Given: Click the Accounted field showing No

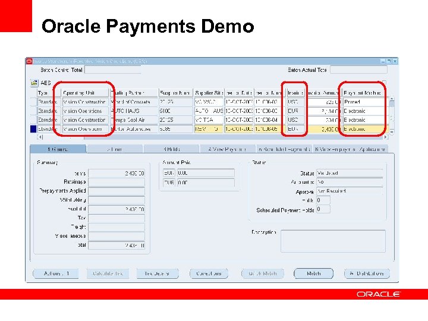Looking at the screenshot, I should pos(350,182).
